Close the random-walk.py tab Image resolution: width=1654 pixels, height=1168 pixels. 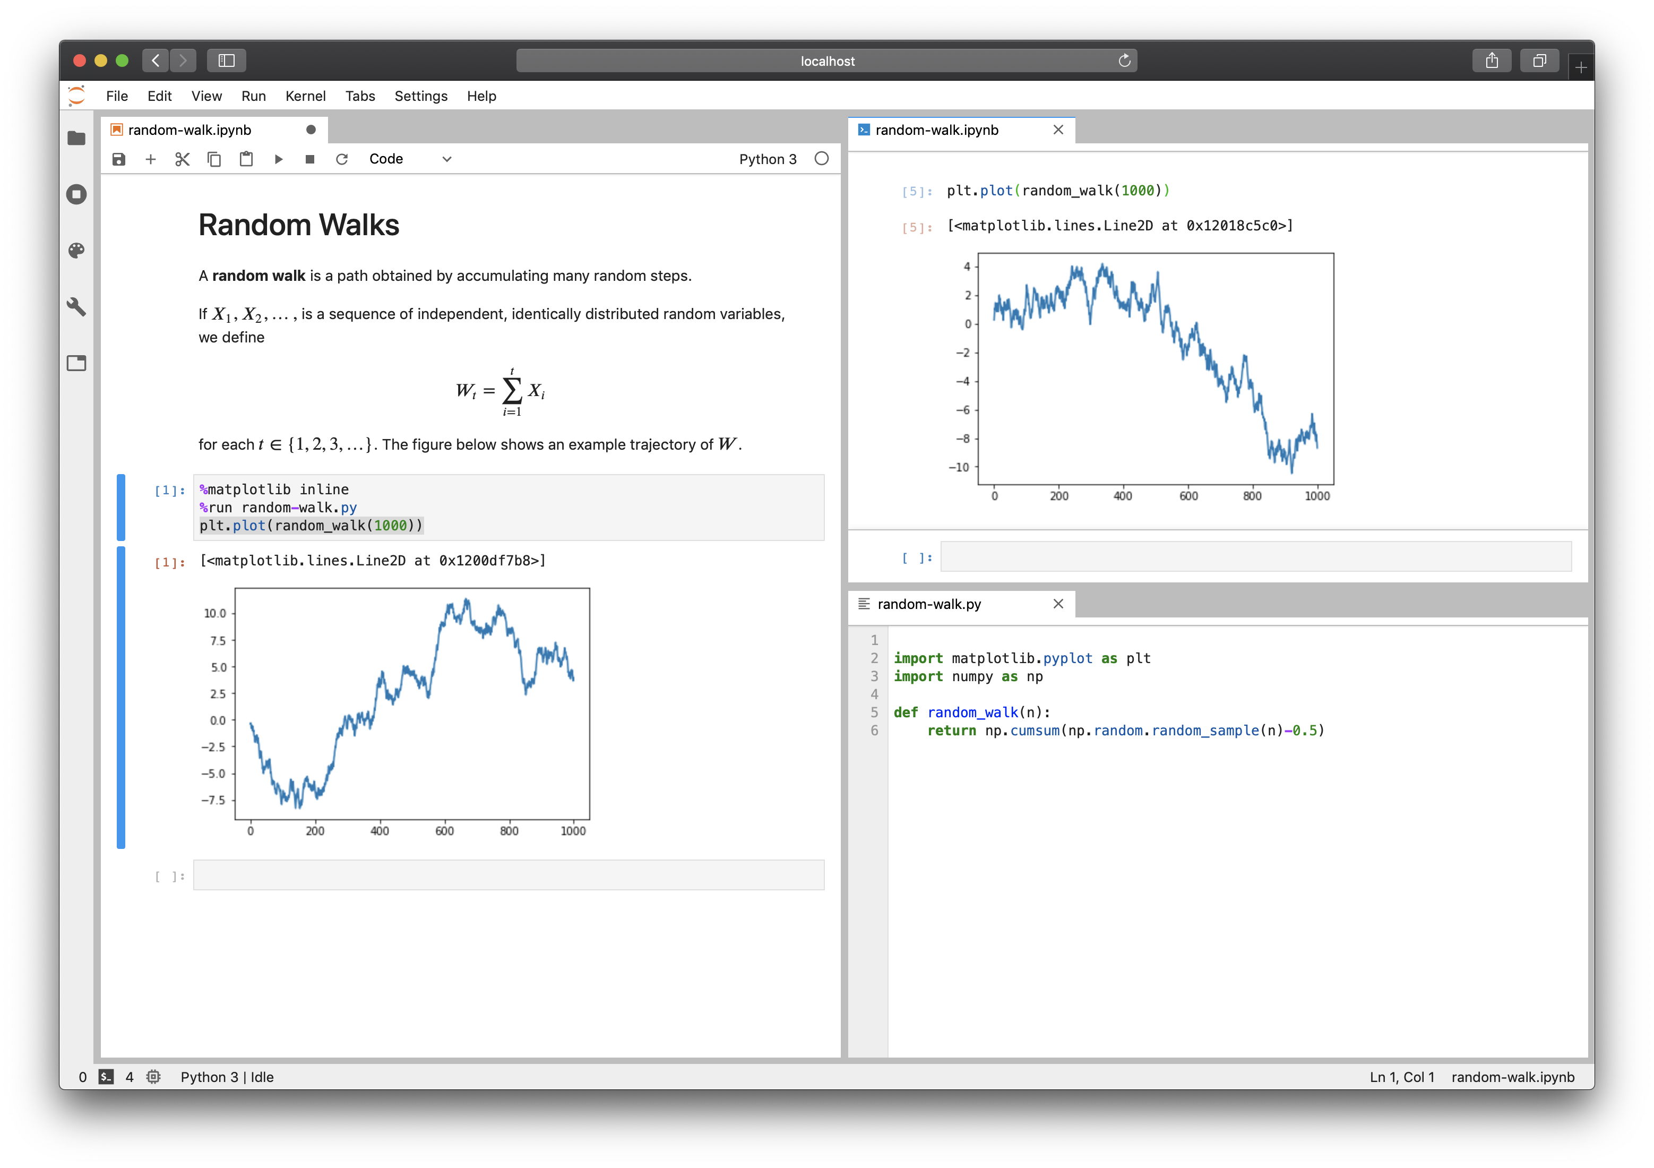pos(1060,604)
